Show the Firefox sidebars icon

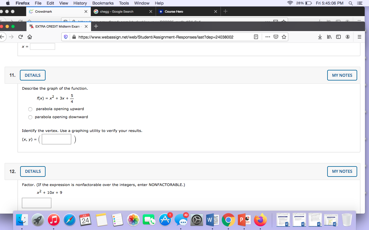338,37
